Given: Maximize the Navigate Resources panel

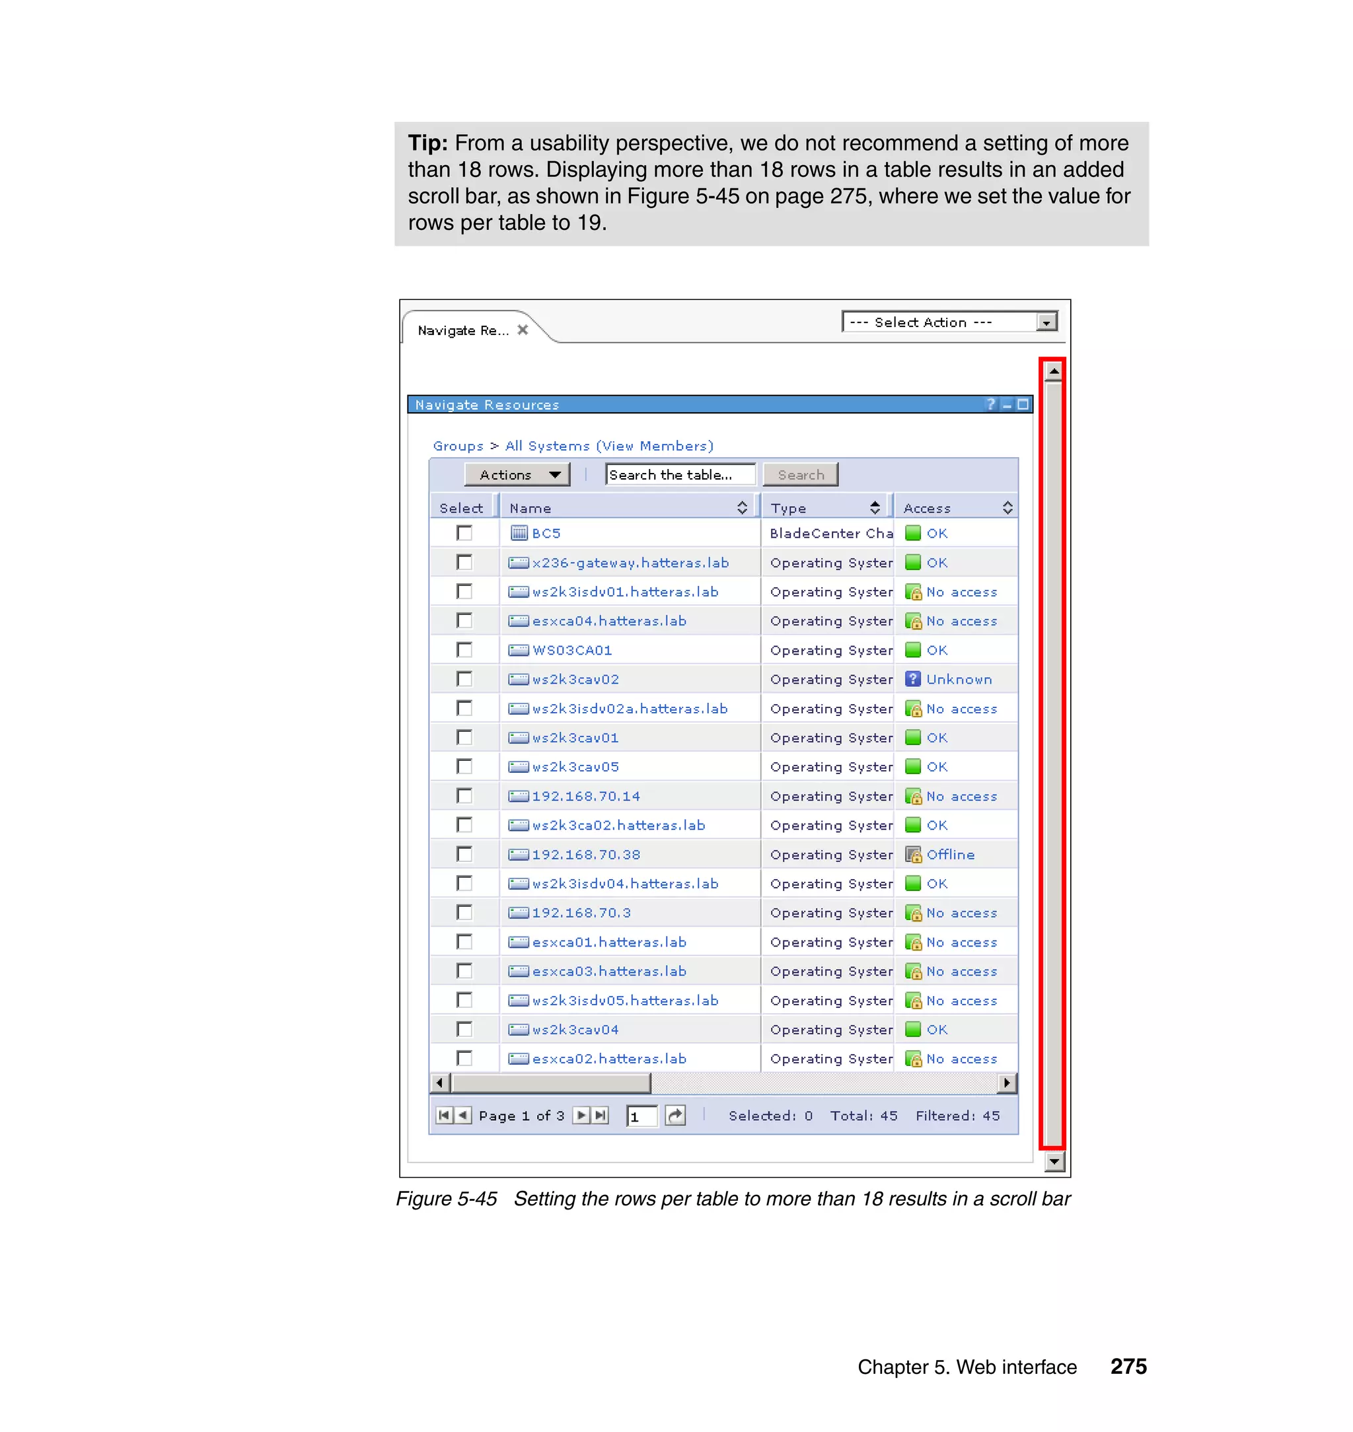Looking at the screenshot, I should click(x=1023, y=404).
